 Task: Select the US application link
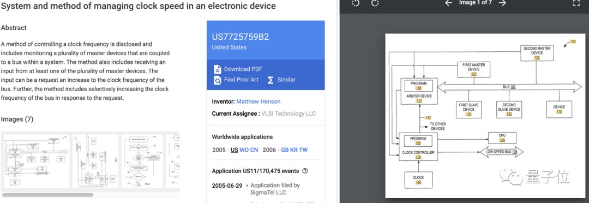click(235, 150)
